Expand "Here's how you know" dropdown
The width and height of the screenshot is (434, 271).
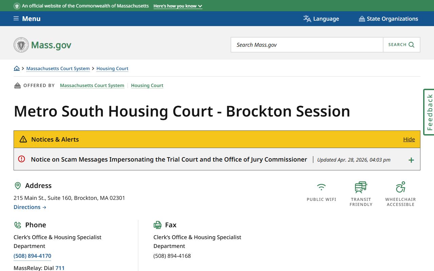(x=178, y=6)
